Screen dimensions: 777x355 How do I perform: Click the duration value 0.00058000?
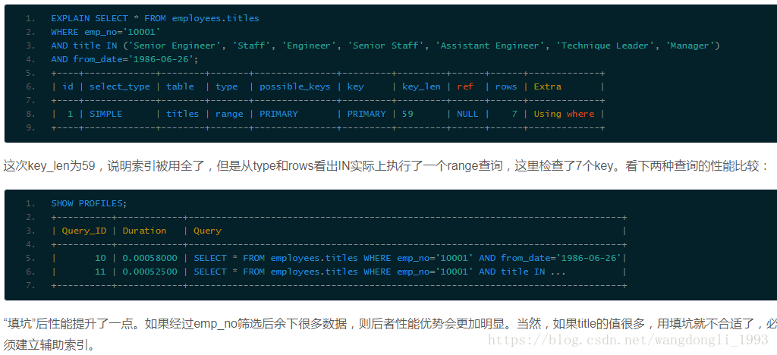pyautogui.click(x=149, y=258)
